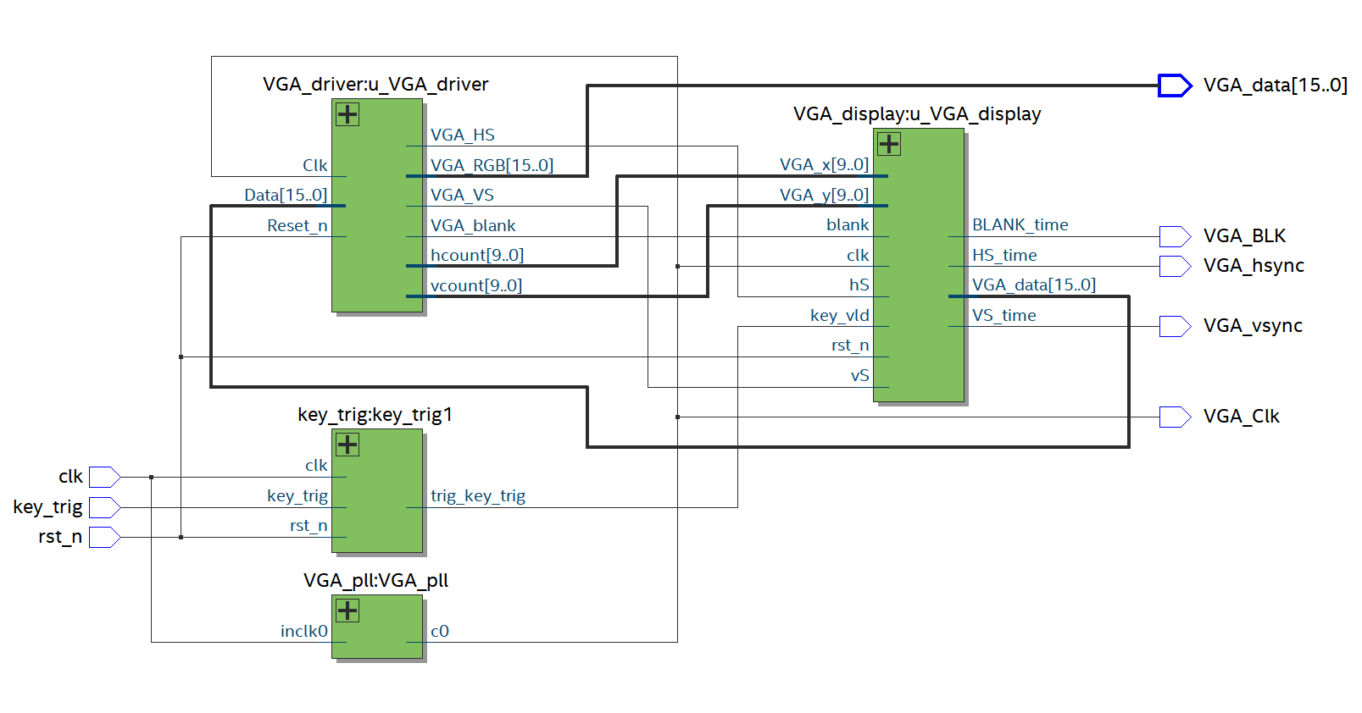Select VGA_data[15..0] port on VGA_display block
Viewport: 1362px width, 713px height.
(1034, 285)
